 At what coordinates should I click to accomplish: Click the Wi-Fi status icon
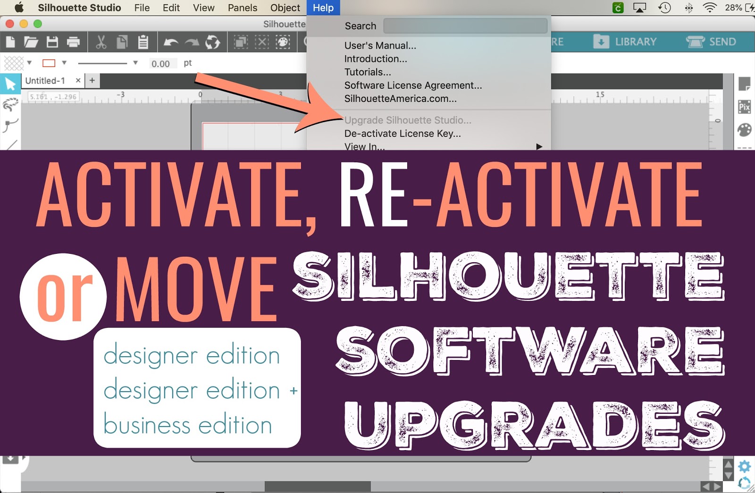(710, 8)
